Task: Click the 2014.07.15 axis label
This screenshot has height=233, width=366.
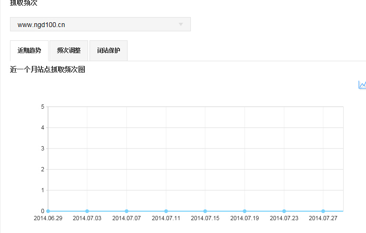Action: [x=205, y=218]
